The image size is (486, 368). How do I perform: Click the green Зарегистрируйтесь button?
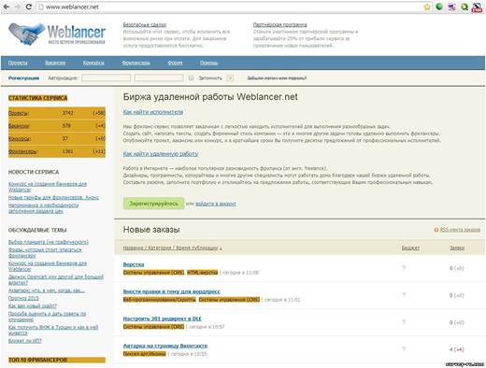[153, 204]
